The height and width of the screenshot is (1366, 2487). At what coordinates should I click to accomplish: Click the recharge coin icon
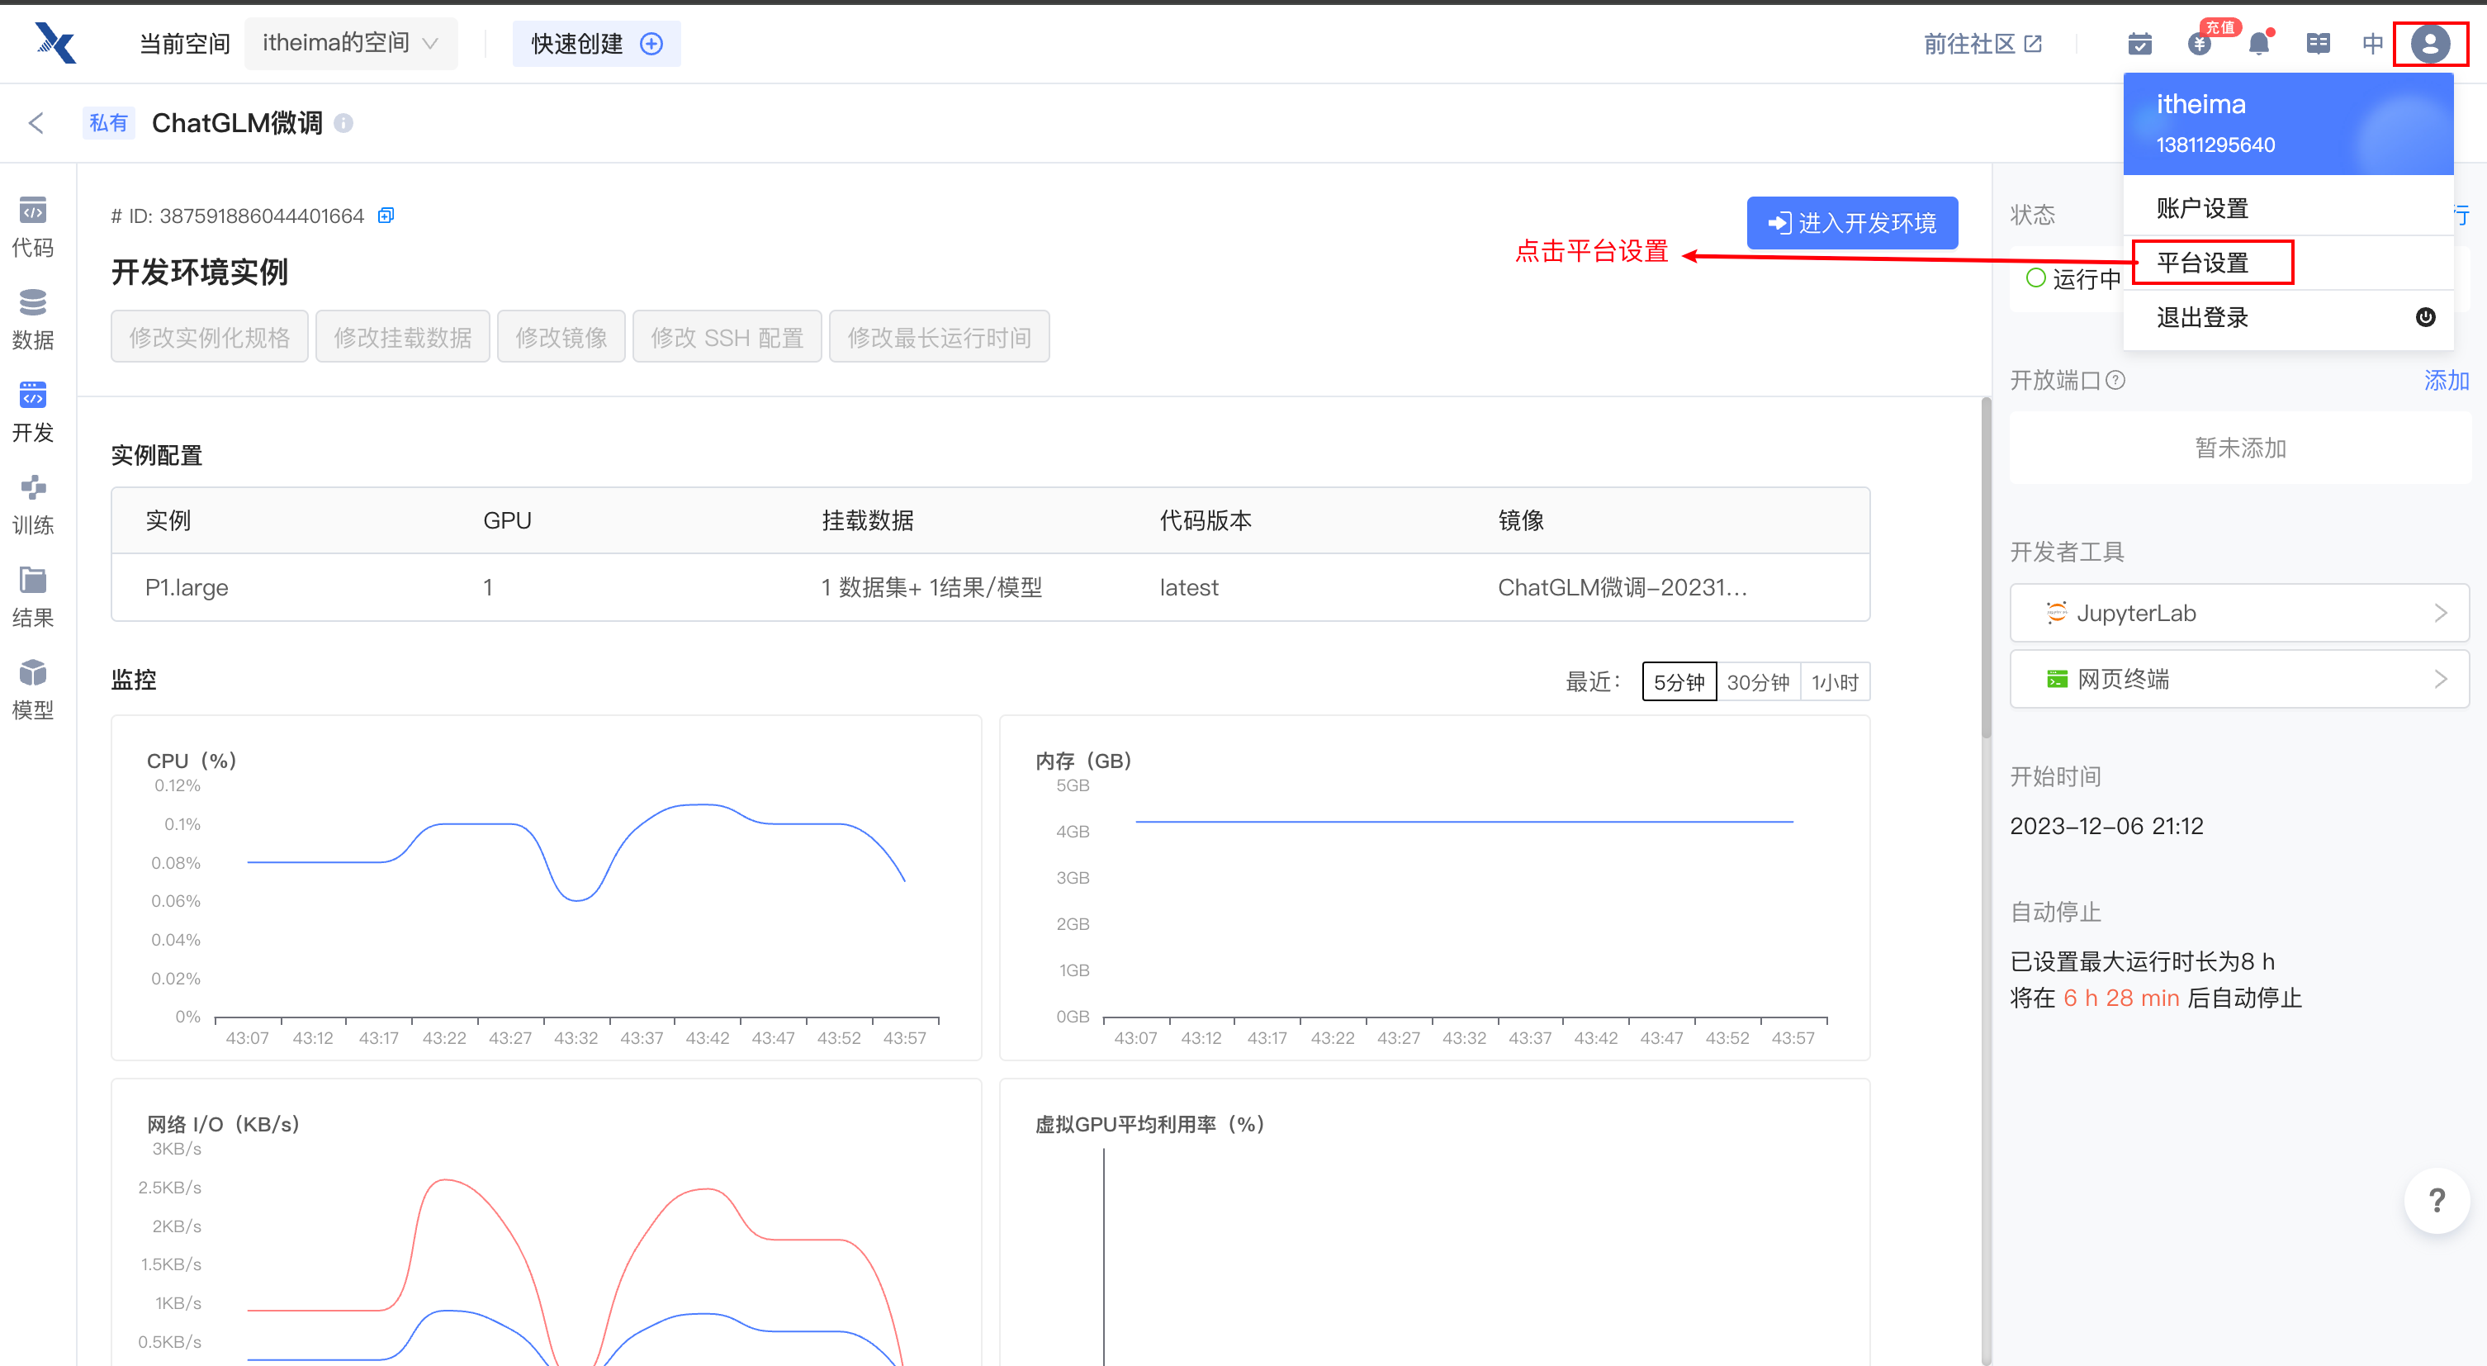(x=2200, y=44)
